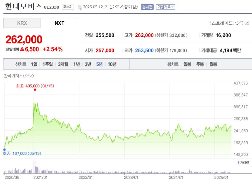This screenshot has width=252, height=185.
Task: Click the 437,376 price axis label
Action: click(x=240, y=83)
